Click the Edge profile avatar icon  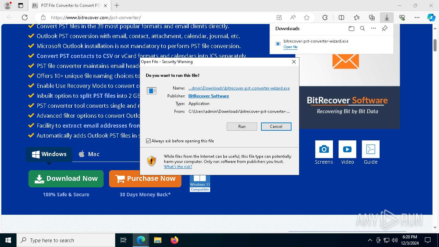8,5
